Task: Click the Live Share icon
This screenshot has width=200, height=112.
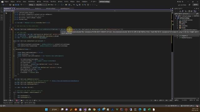Action: (x=179, y=5)
